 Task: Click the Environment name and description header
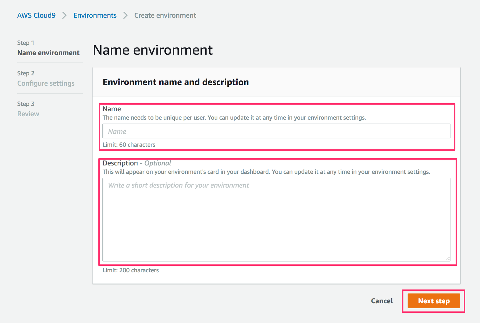pyautogui.click(x=176, y=82)
